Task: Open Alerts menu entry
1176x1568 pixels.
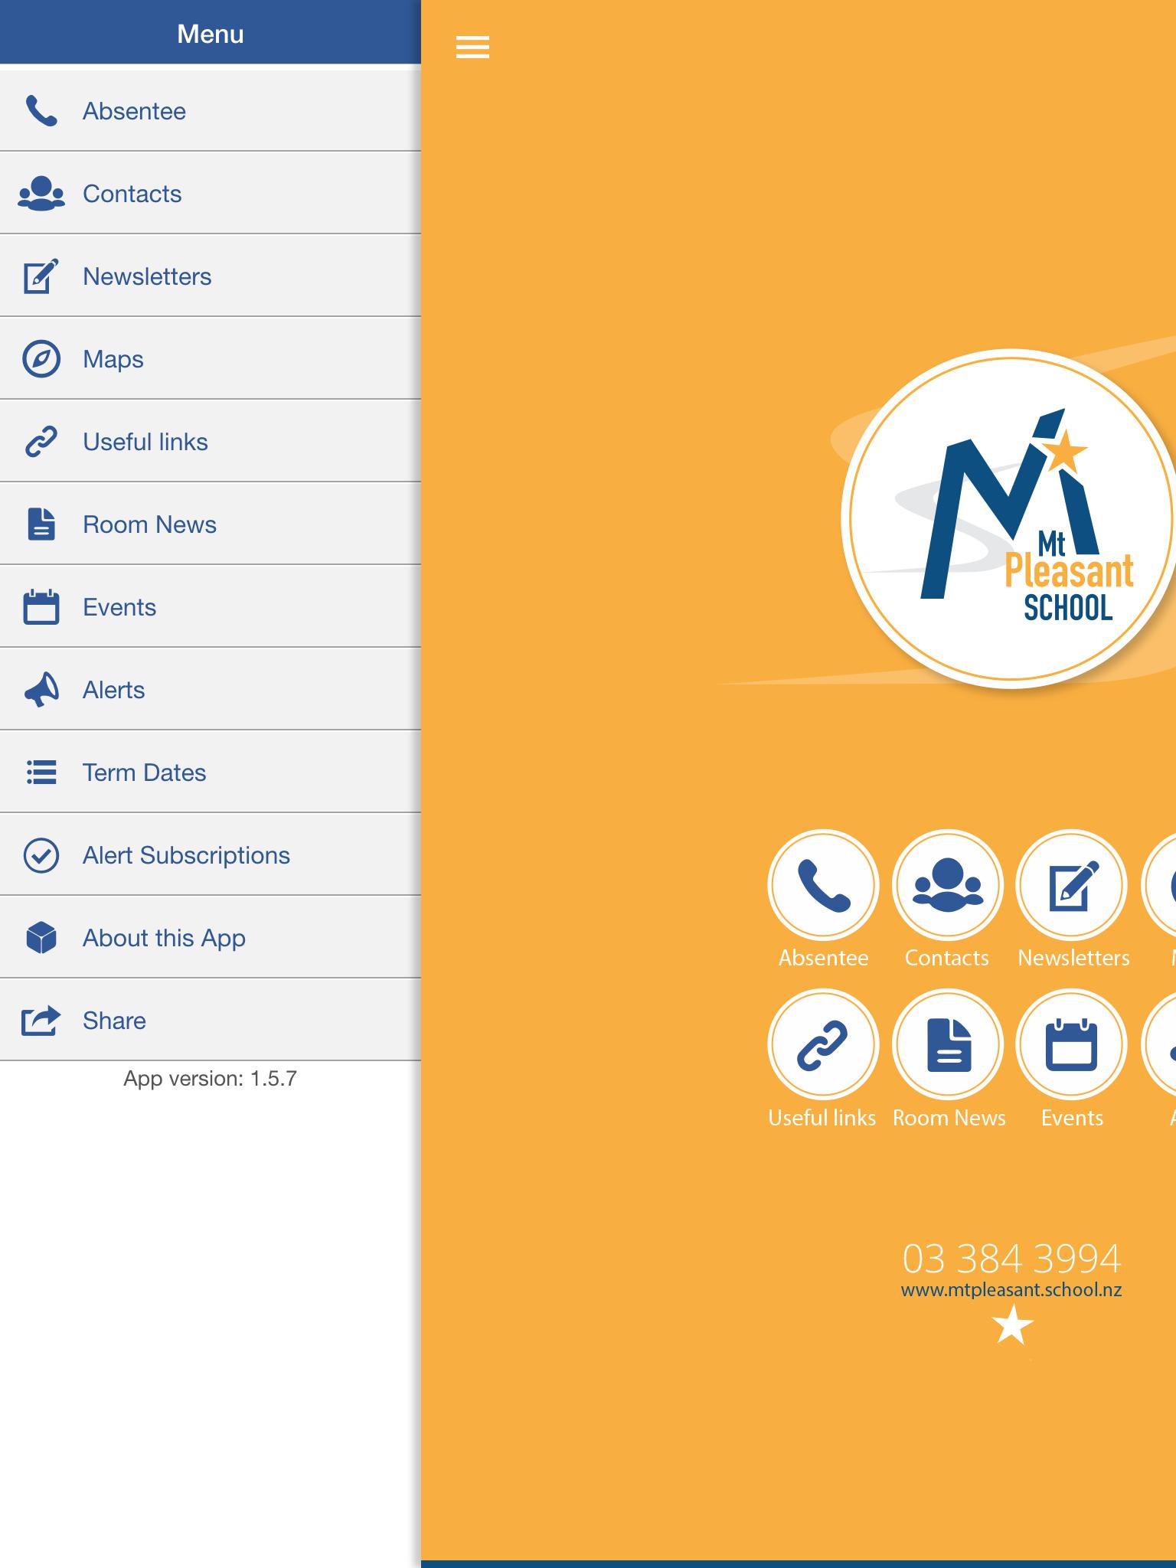Action: point(211,690)
